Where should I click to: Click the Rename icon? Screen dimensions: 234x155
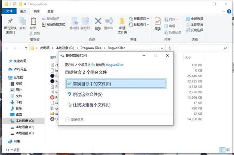[x=109, y=21]
